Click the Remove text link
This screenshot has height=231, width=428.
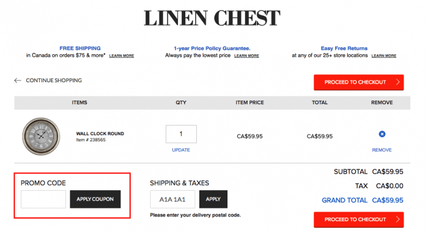pos(382,150)
